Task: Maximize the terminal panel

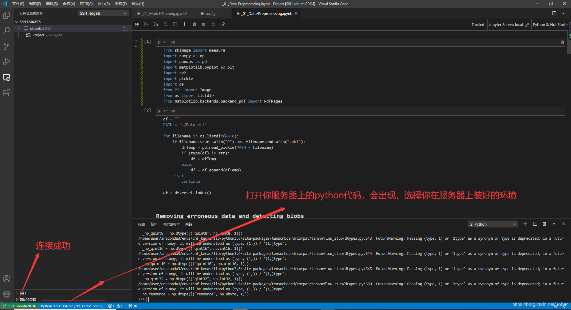Action: [x=554, y=224]
